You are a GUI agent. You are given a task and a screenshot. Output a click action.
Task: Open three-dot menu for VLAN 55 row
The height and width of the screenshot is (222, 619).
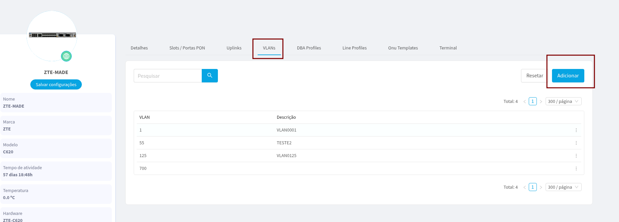click(x=576, y=143)
